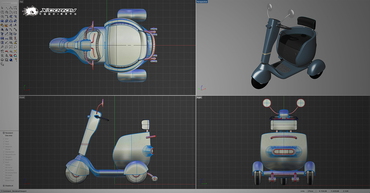Enable the Center object snap checkbox
Screen dimensions: 370x193
tap(4, 149)
